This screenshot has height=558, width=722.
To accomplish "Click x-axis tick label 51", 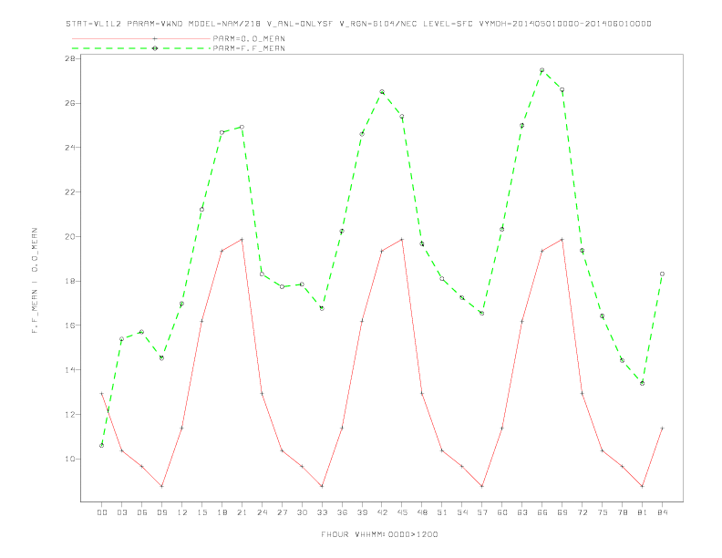I will [x=442, y=512].
